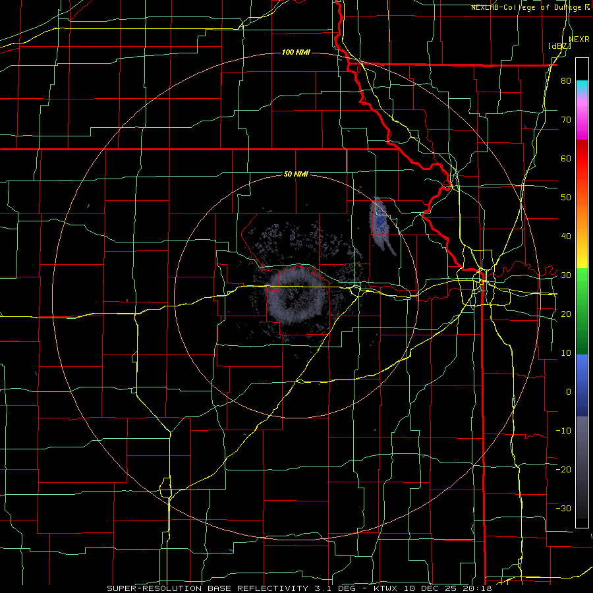Image resolution: width=593 pixels, height=593 pixels.
Task: Click the -30 value on the dBZ scale
Action: (x=563, y=508)
